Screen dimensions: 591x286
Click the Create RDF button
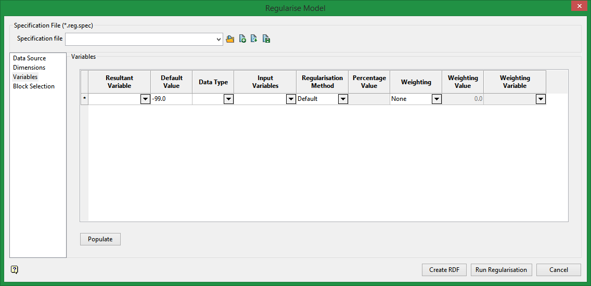(x=444, y=270)
